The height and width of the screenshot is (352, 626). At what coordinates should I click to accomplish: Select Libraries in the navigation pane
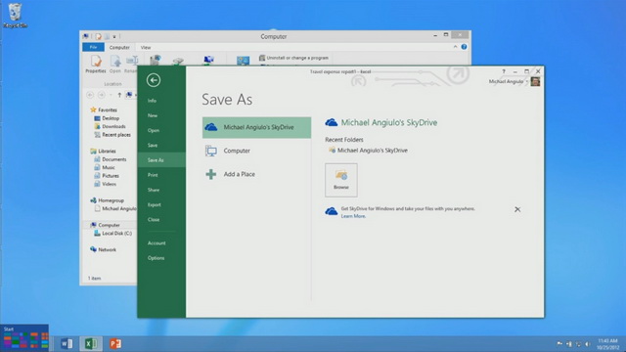pos(103,151)
